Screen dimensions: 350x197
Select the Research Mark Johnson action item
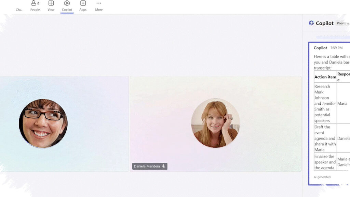coord(325,103)
